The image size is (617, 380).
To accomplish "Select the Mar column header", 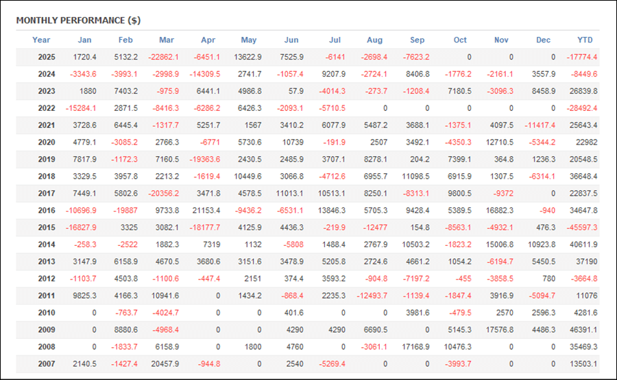I will click(166, 40).
